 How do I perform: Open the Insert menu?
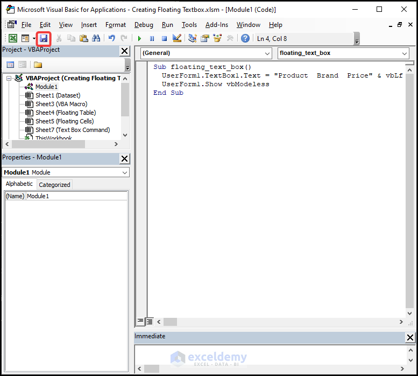(x=89, y=25)
